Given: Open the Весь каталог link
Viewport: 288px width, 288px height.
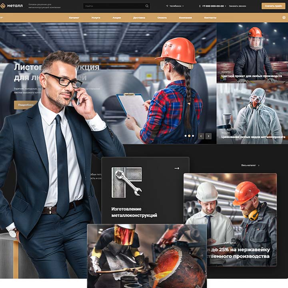Looking at the screenshot, I should [x=250, y=165].
